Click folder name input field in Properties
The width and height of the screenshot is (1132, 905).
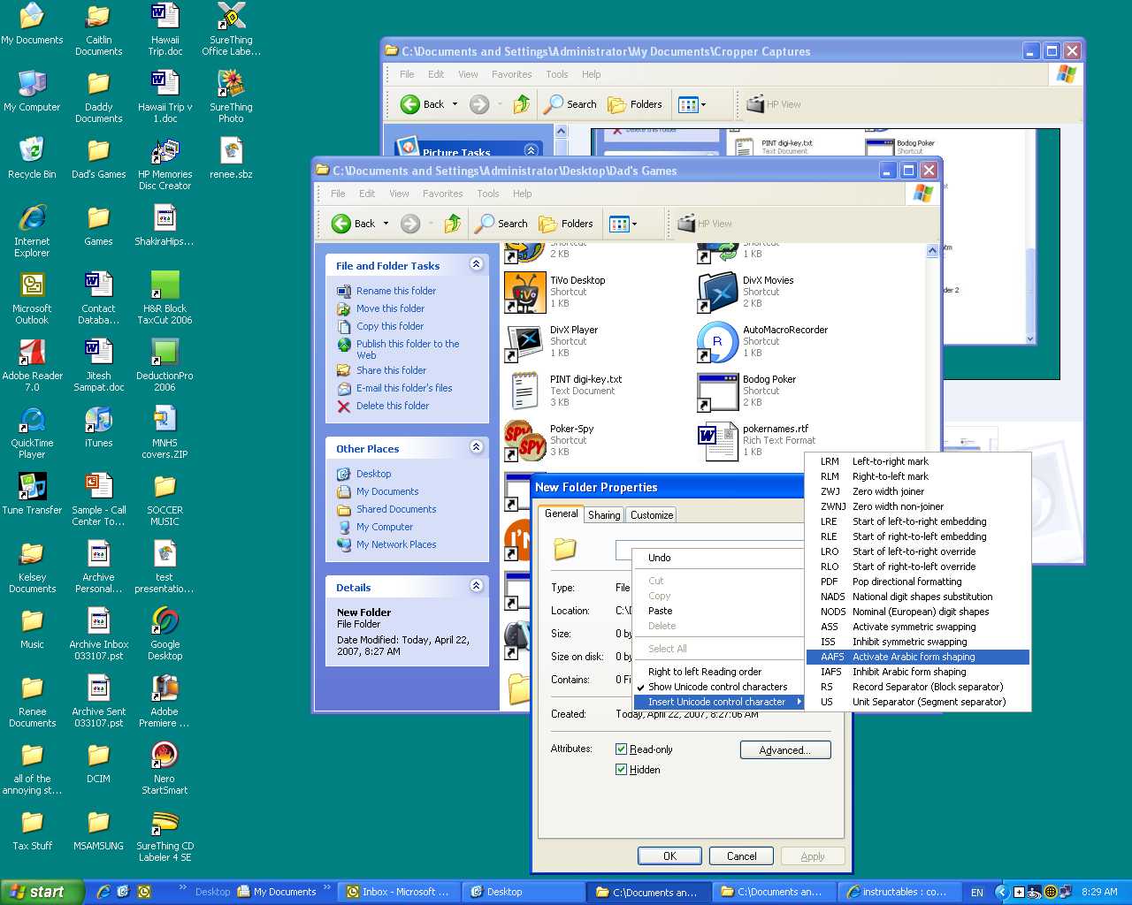click(x=710, y=550)
